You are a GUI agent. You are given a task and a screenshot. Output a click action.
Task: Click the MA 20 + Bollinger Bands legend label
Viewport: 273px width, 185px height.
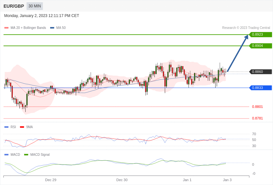coord(28,28)
